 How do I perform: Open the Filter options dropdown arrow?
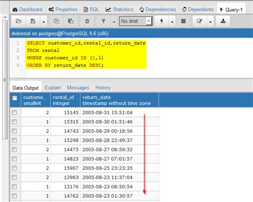click(x=114, y=21)
